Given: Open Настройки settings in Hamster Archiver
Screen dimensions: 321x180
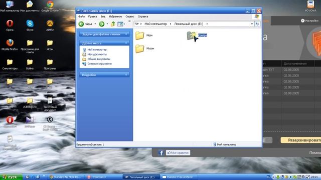Looking at the screenshot, I should [x=309, y=20].
